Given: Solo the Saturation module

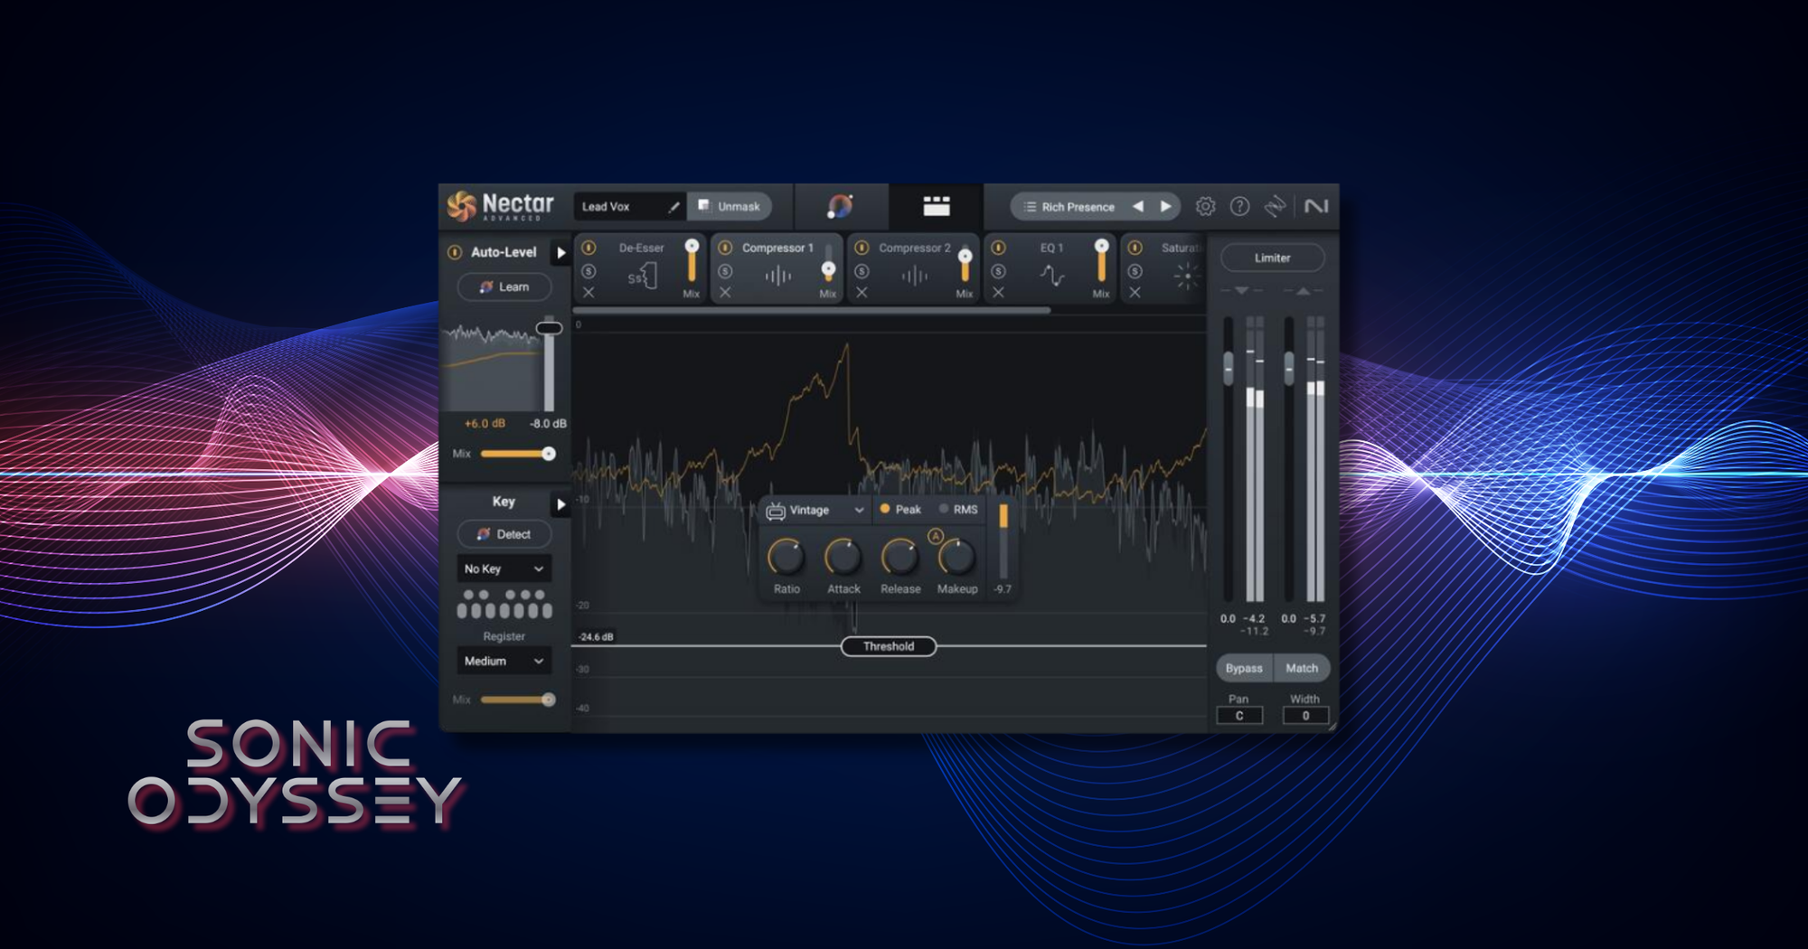Looking at the screenshot, I should 1135,271.
